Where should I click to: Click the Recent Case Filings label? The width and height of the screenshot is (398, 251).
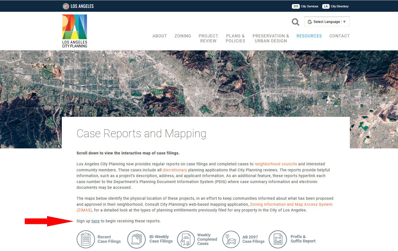109,239
